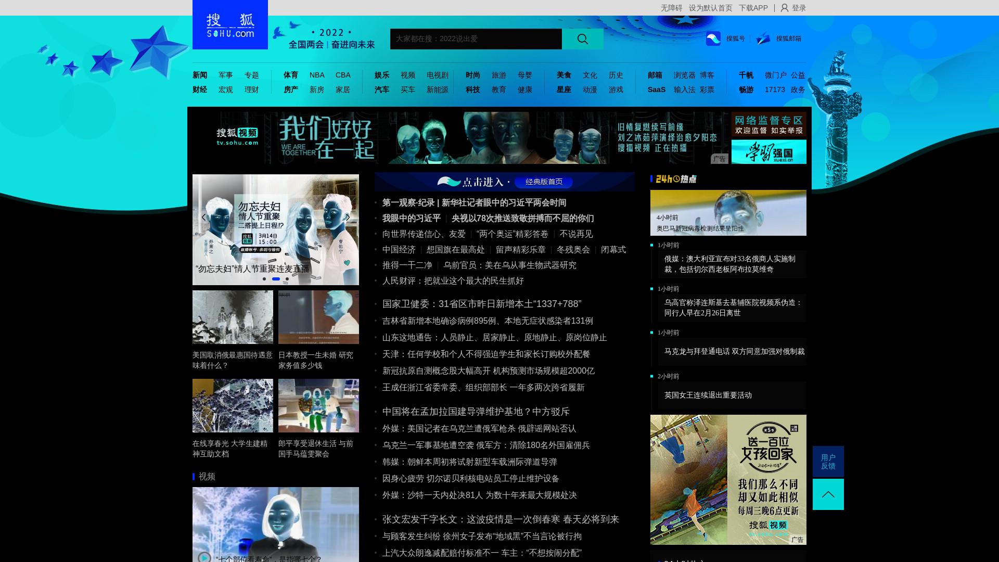Open the 财经 channel
999x562 pixels.
200,90
